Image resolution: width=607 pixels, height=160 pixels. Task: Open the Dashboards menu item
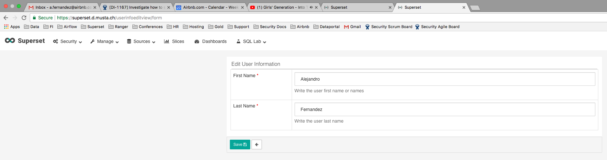click(210, 41)
